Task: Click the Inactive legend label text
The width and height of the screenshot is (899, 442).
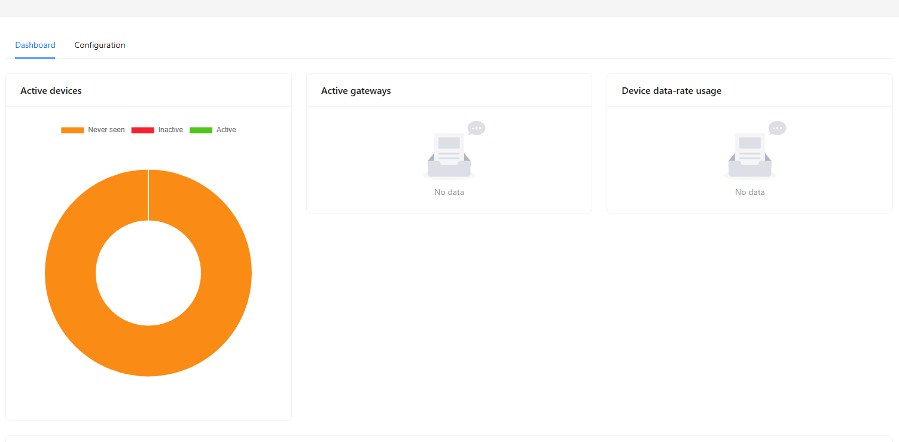Action: [170, 130]
